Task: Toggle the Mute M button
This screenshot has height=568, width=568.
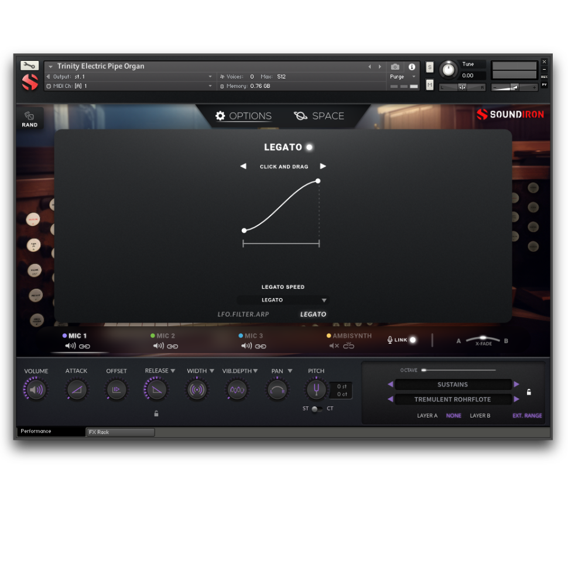Action: click(x=430, y=85)
